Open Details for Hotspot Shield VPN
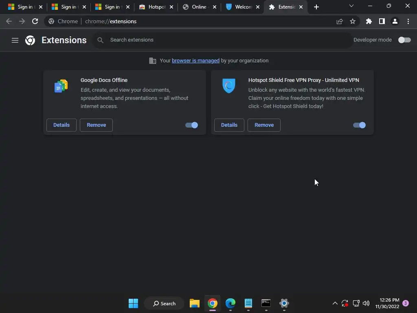The height and width of the screenshot is (313, 417). 229,125
